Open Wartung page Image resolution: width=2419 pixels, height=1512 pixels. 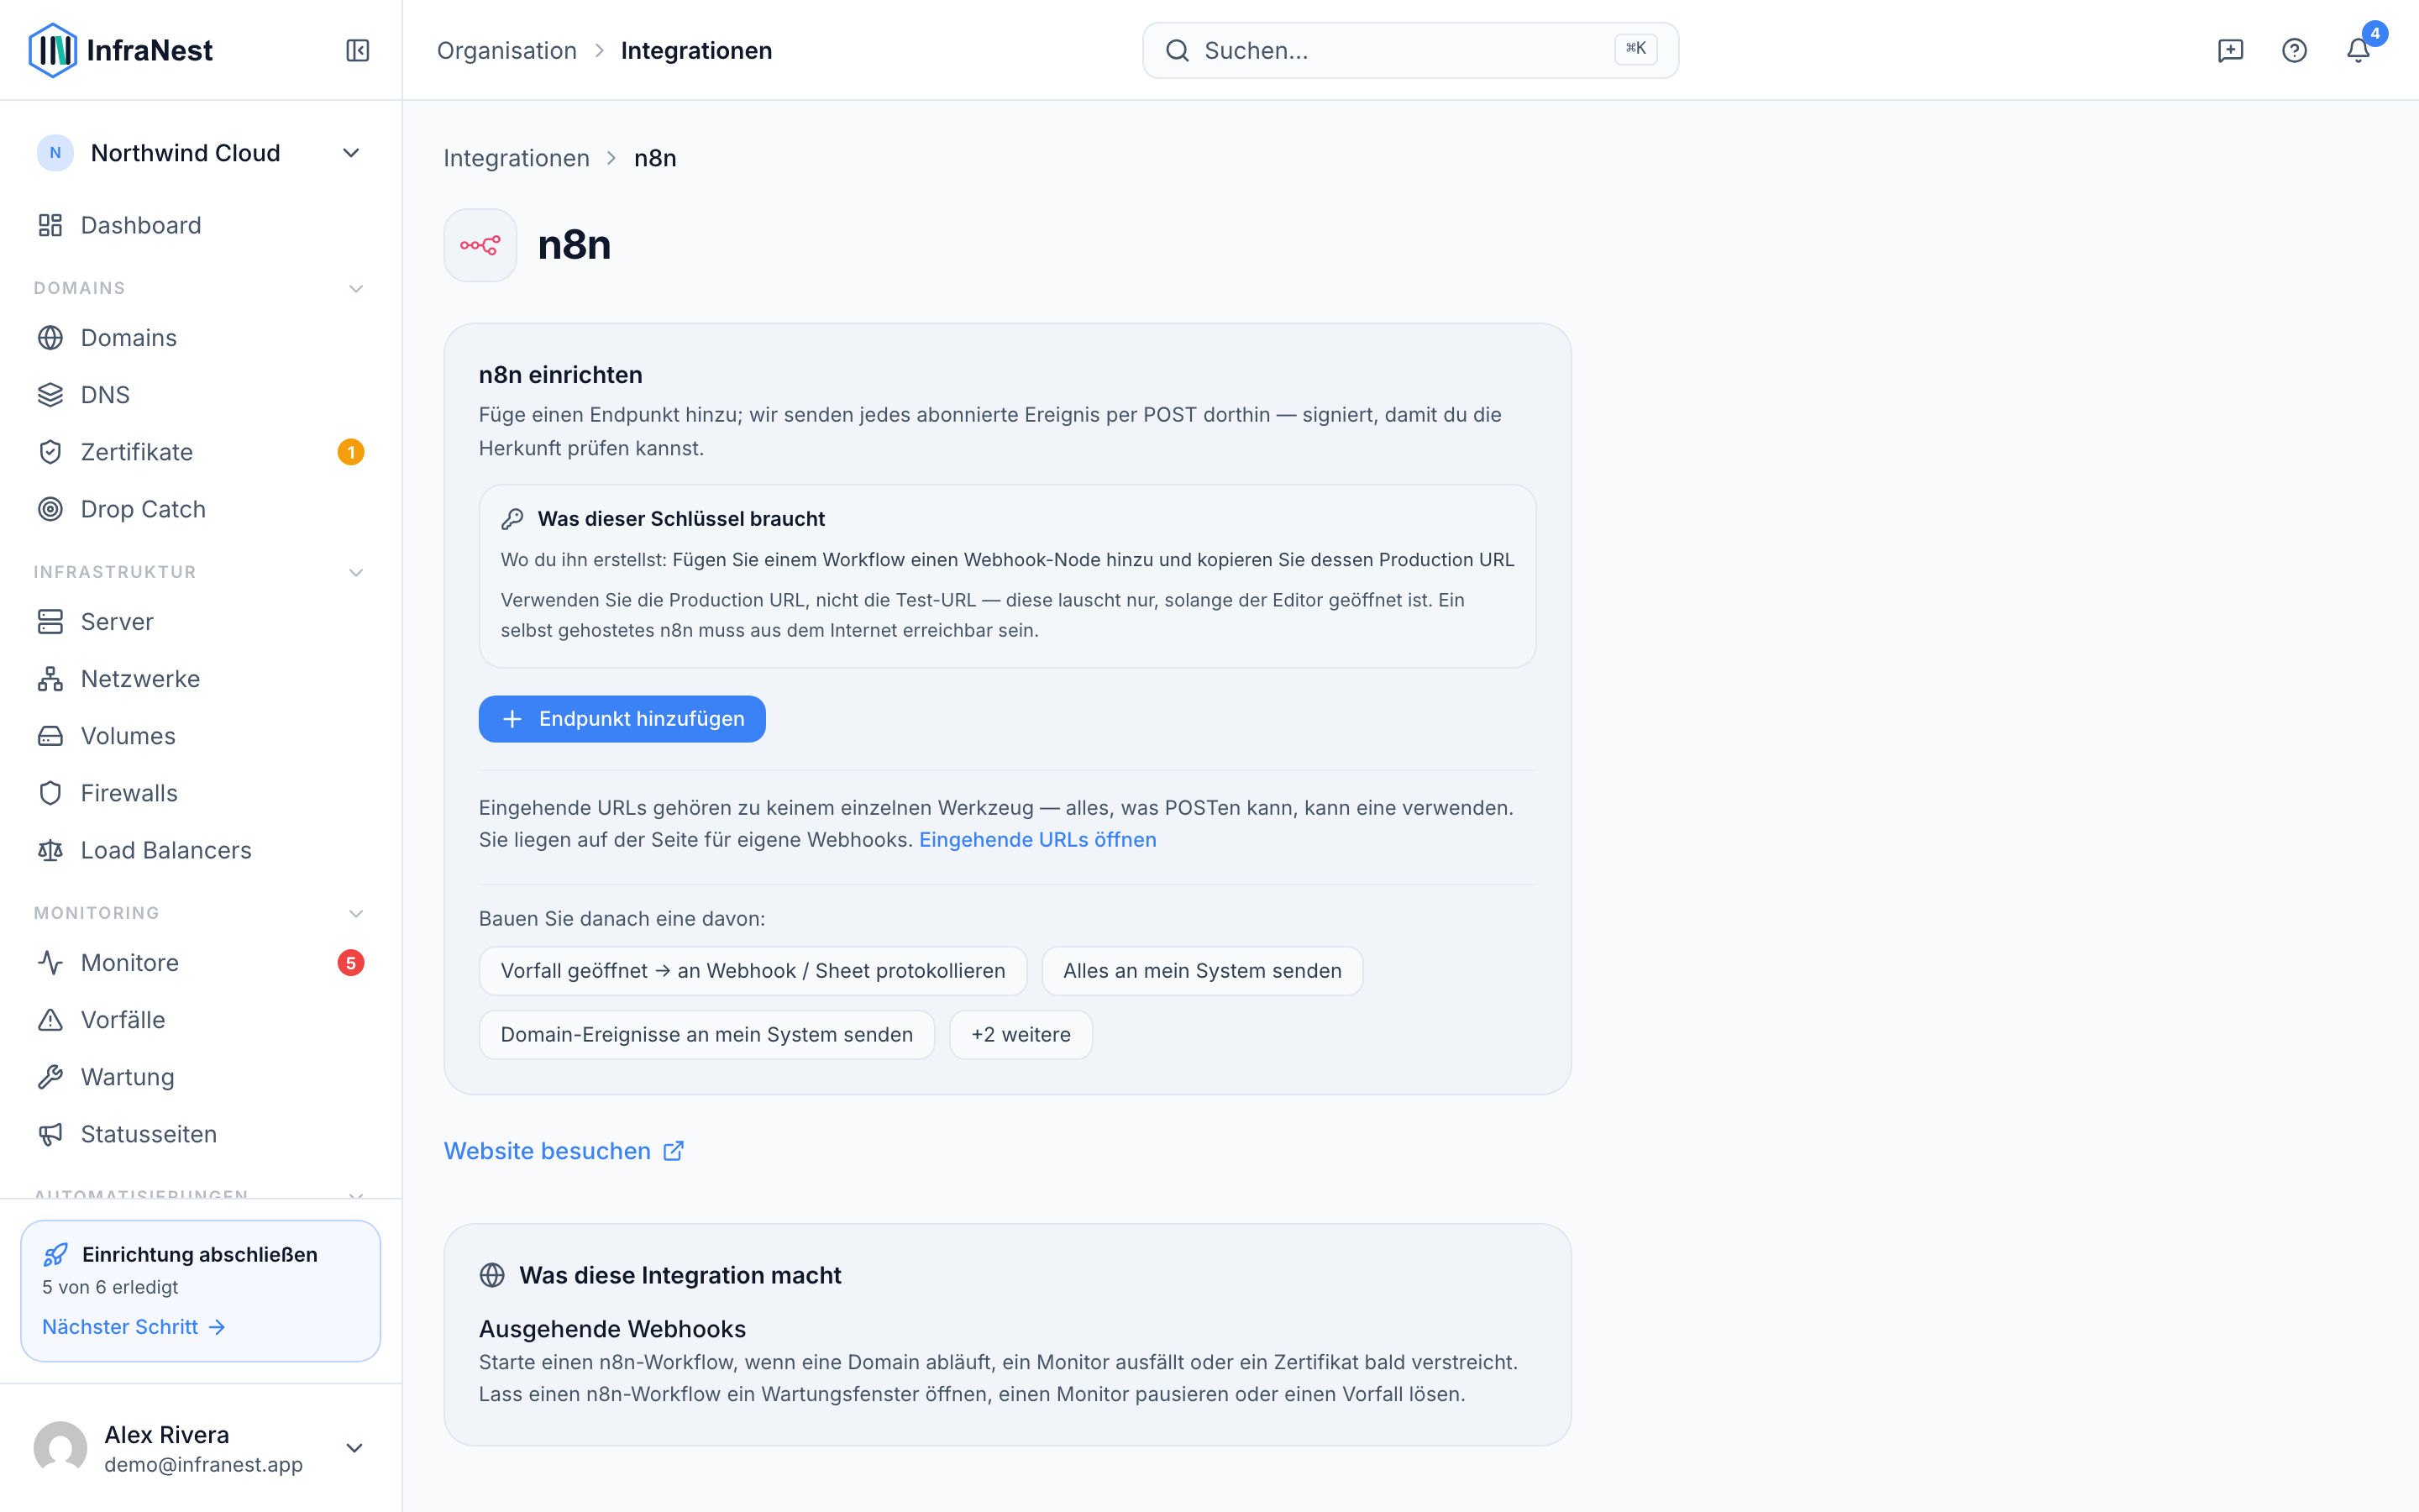(200, 1077)
